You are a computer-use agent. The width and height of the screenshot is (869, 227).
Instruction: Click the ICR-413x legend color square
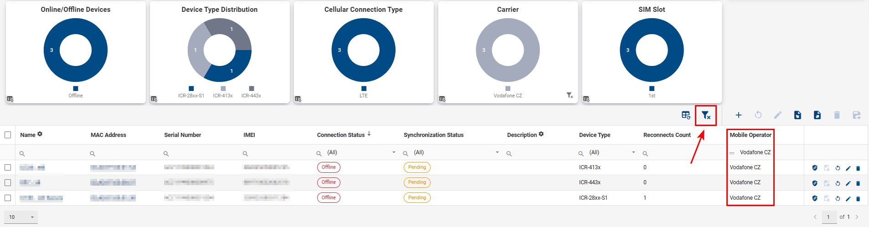223,89
